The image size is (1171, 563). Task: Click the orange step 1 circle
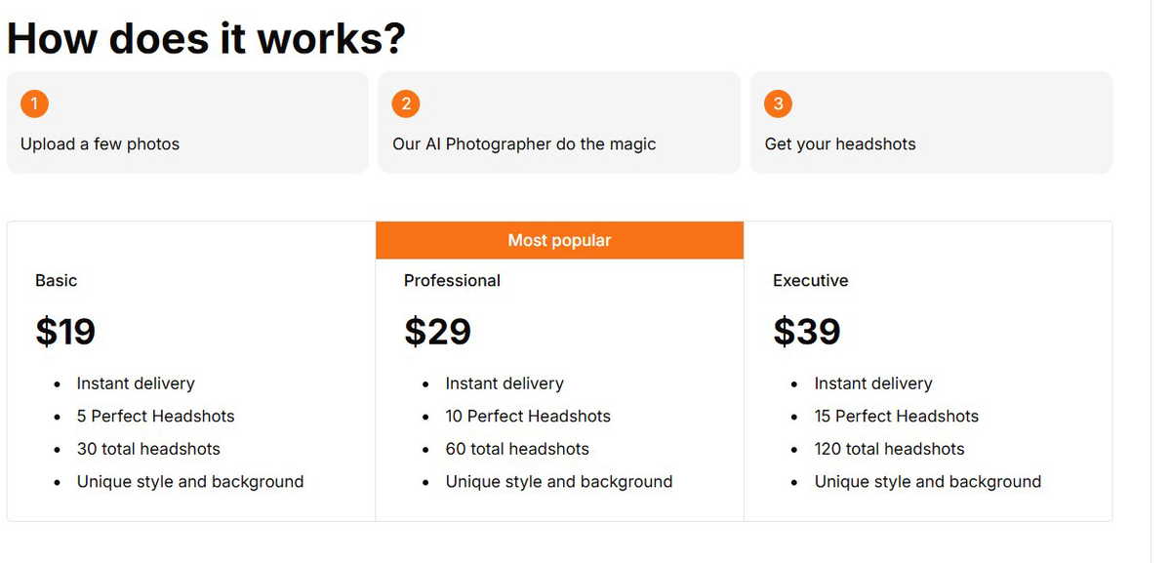point(34,103)
